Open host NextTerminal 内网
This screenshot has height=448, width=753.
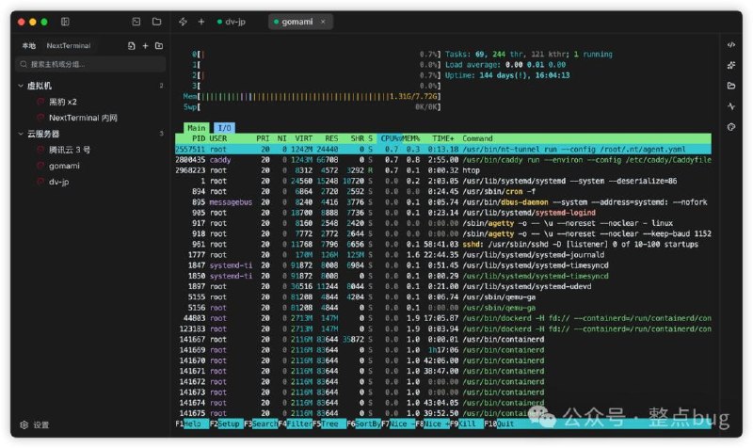(x=83, y=118)
